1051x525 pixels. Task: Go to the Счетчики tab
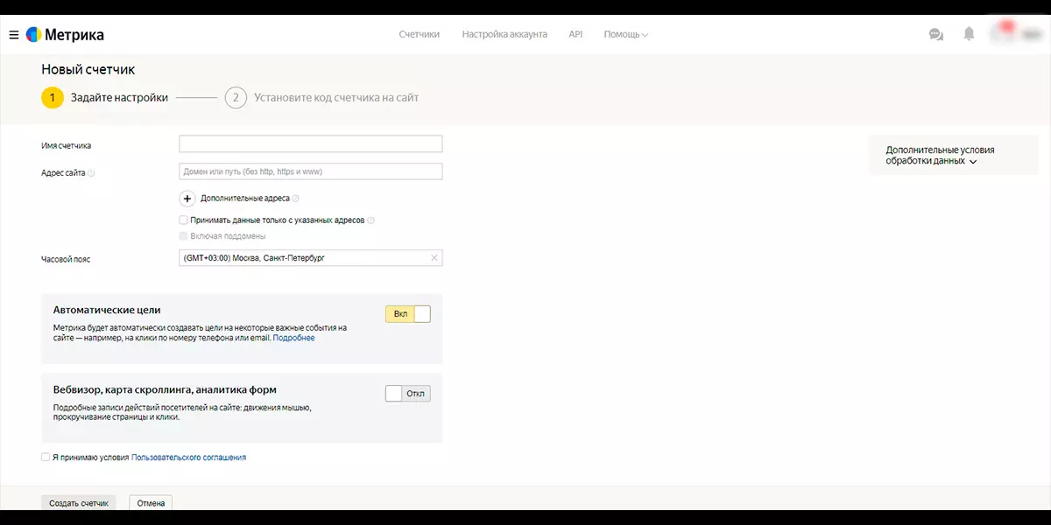(x=419, y=34)
